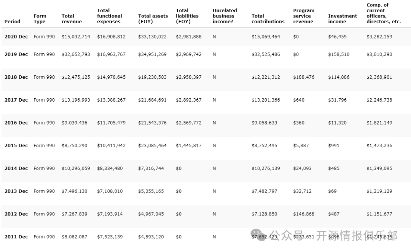The image size is (411, 252).
Task: Click the 2020 officer compensation value $3,282,159
Action: (379, 37)
